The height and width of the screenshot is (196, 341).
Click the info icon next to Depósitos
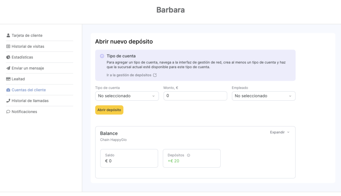[x=188, y=155]
